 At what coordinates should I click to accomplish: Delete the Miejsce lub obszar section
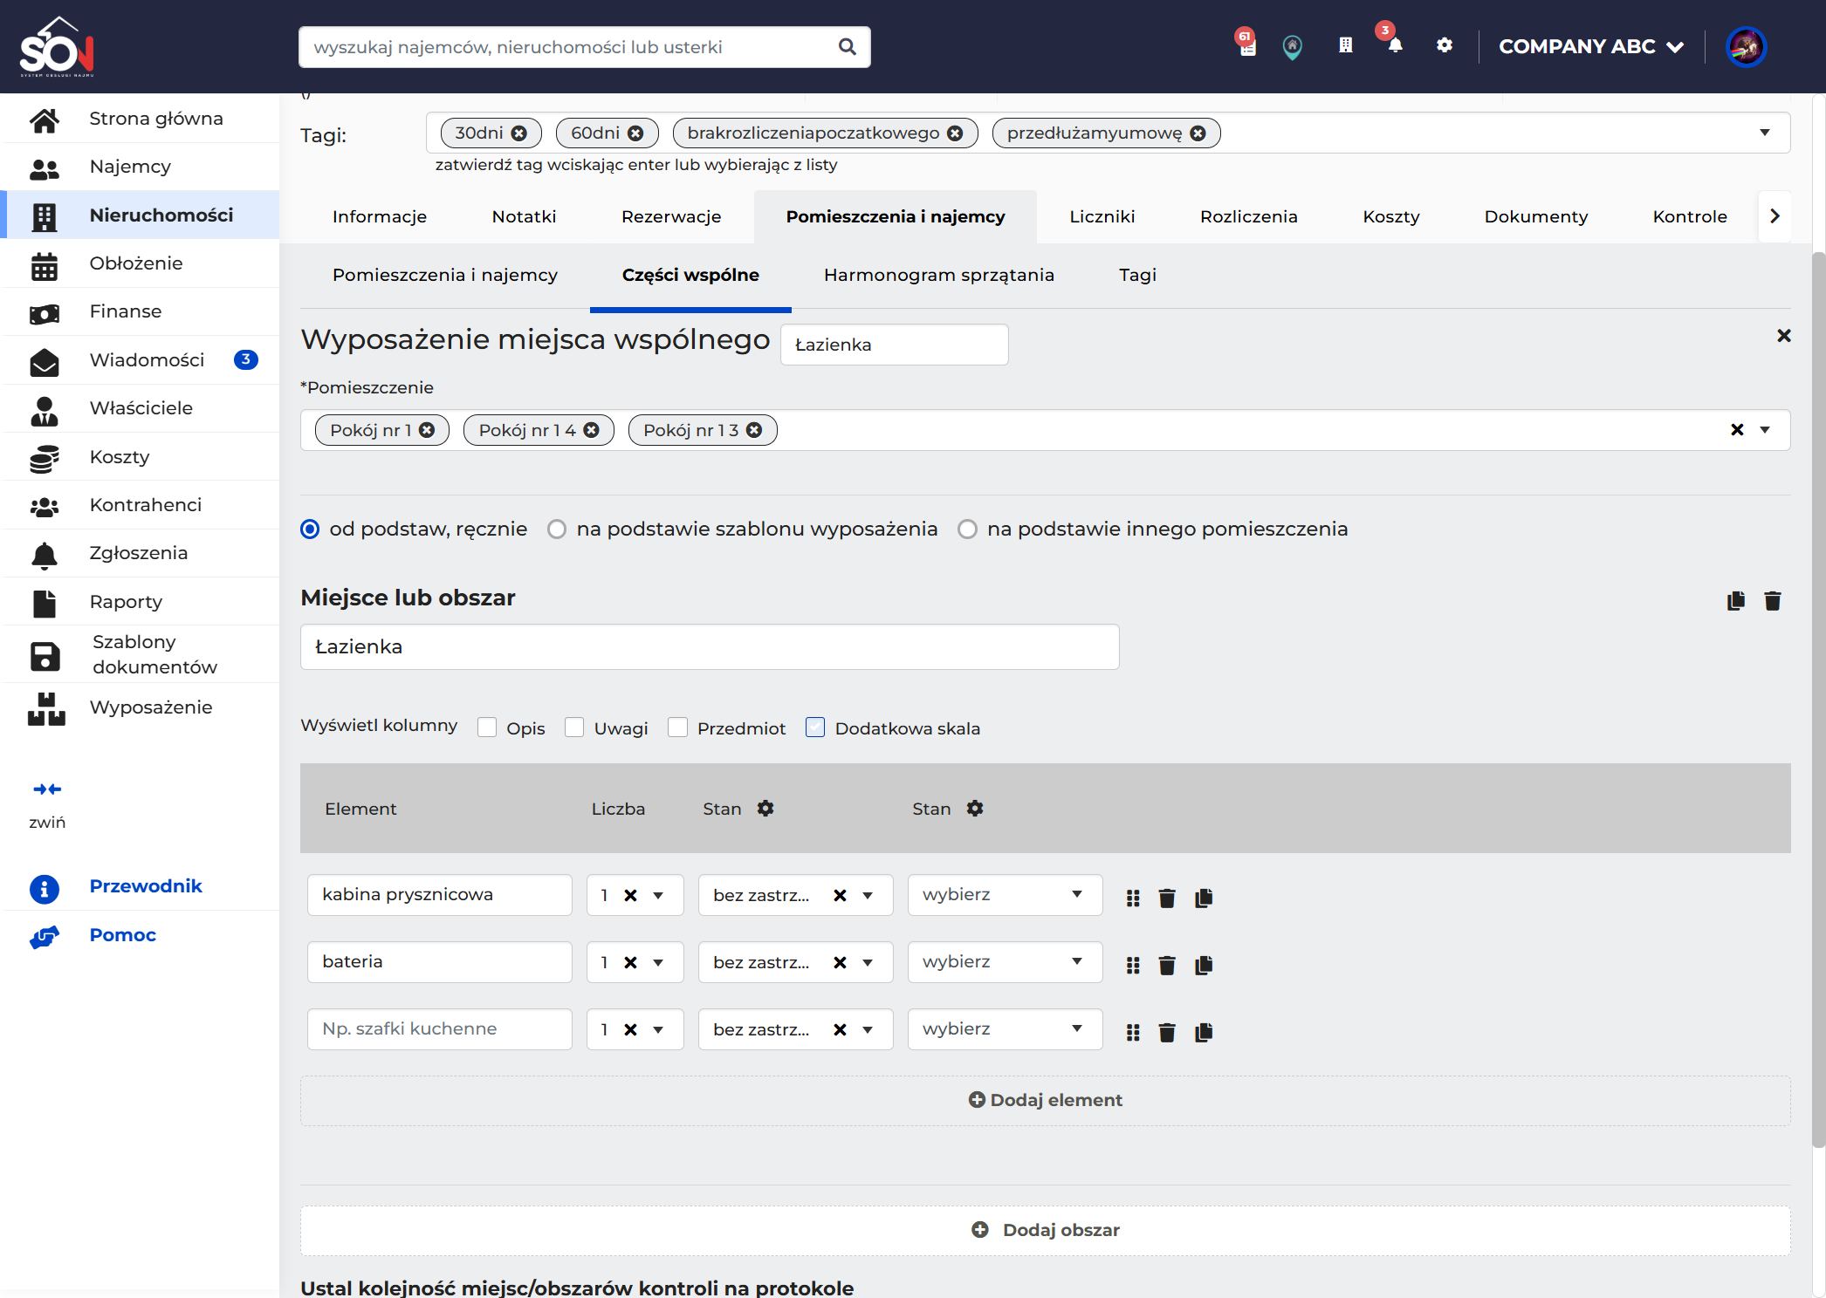click(1773, 601)
